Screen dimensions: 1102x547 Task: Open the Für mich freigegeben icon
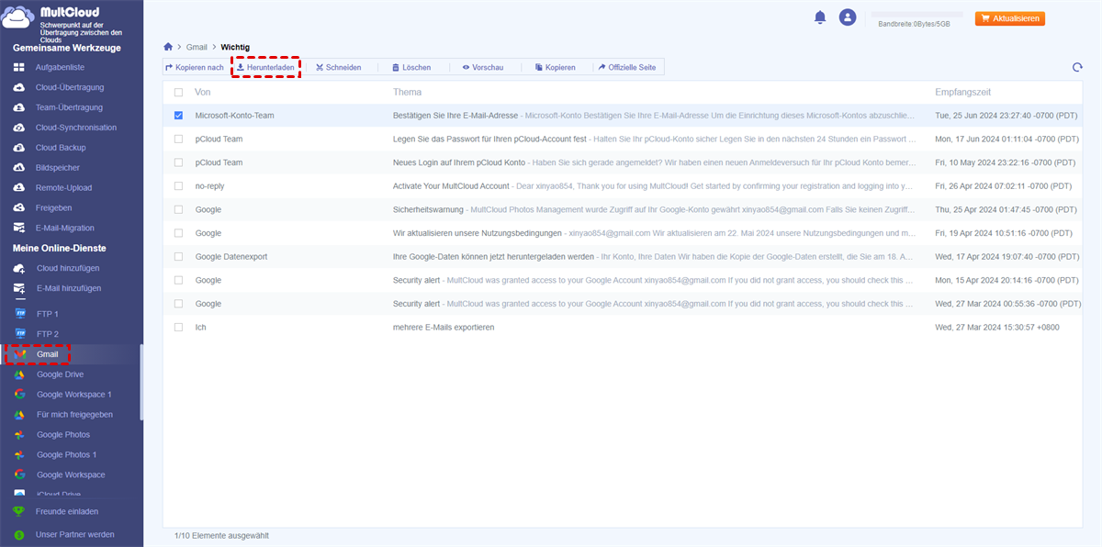(x=18, y=415)
